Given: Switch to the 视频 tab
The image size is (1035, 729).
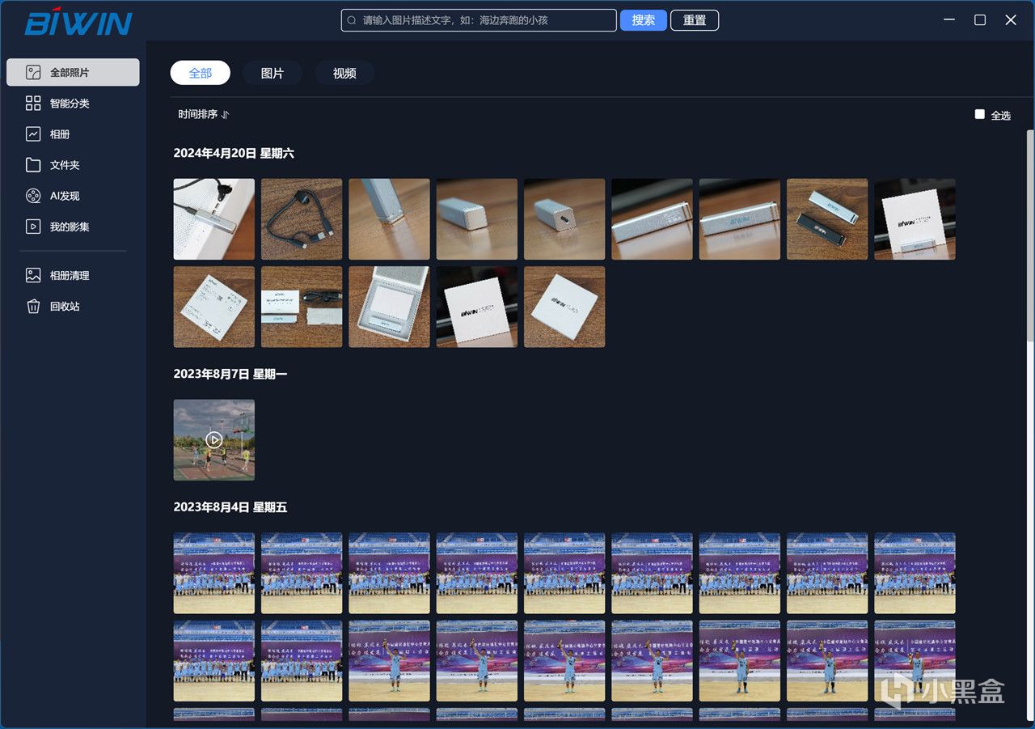Looking at the screenshot, I should point(344,73).
